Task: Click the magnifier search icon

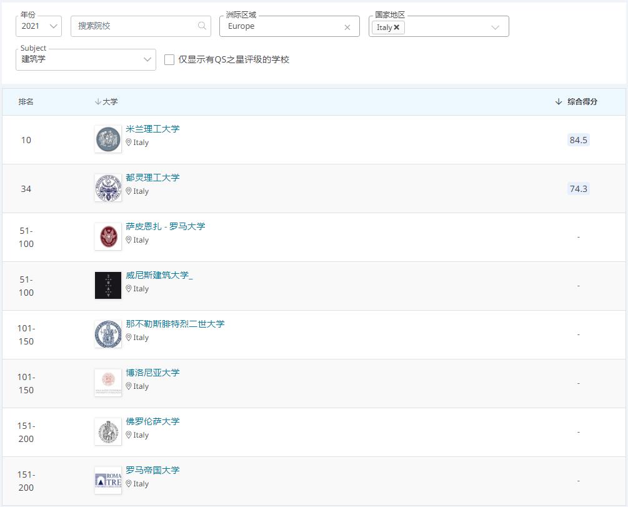Action: click(x=202, y=26)
